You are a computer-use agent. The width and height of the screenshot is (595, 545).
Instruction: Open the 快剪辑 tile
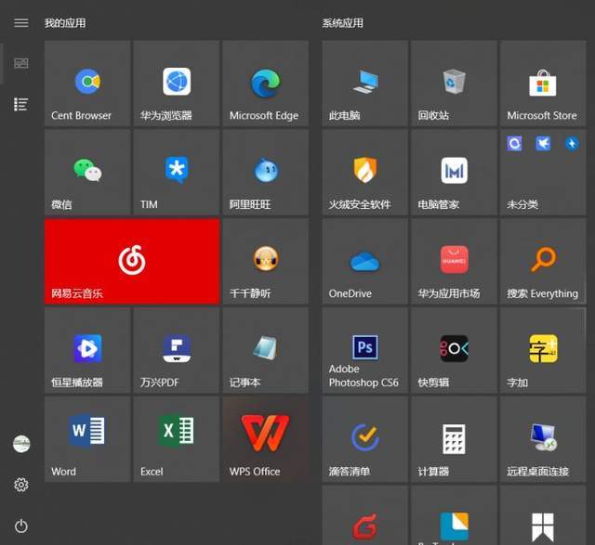point(454,351)
